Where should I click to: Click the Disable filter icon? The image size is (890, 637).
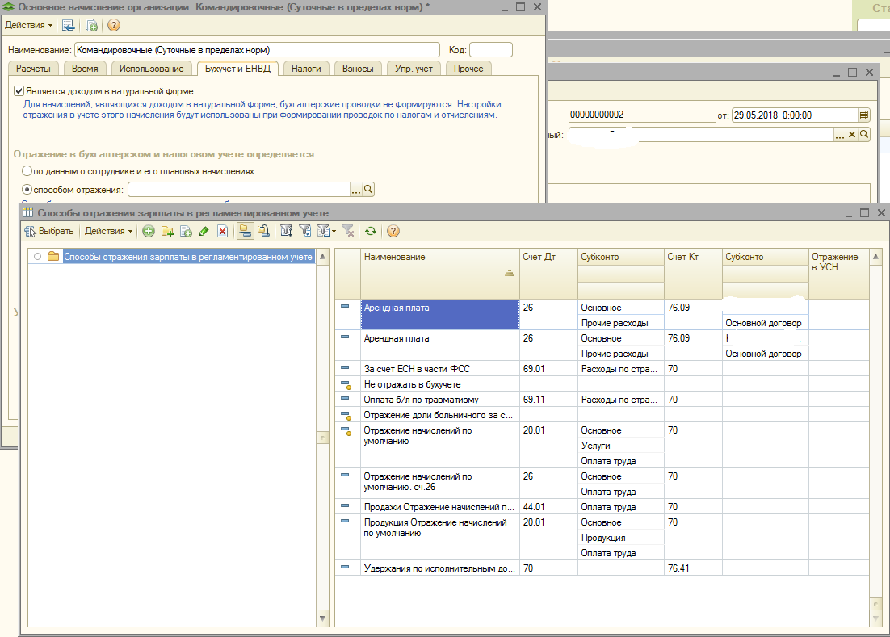pos(347,231)
